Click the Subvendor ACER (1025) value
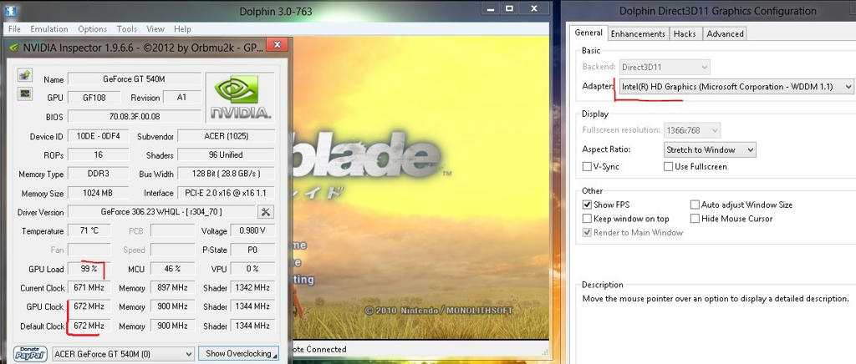This screenshot has width=856, height=364. [x=226, y=136]
